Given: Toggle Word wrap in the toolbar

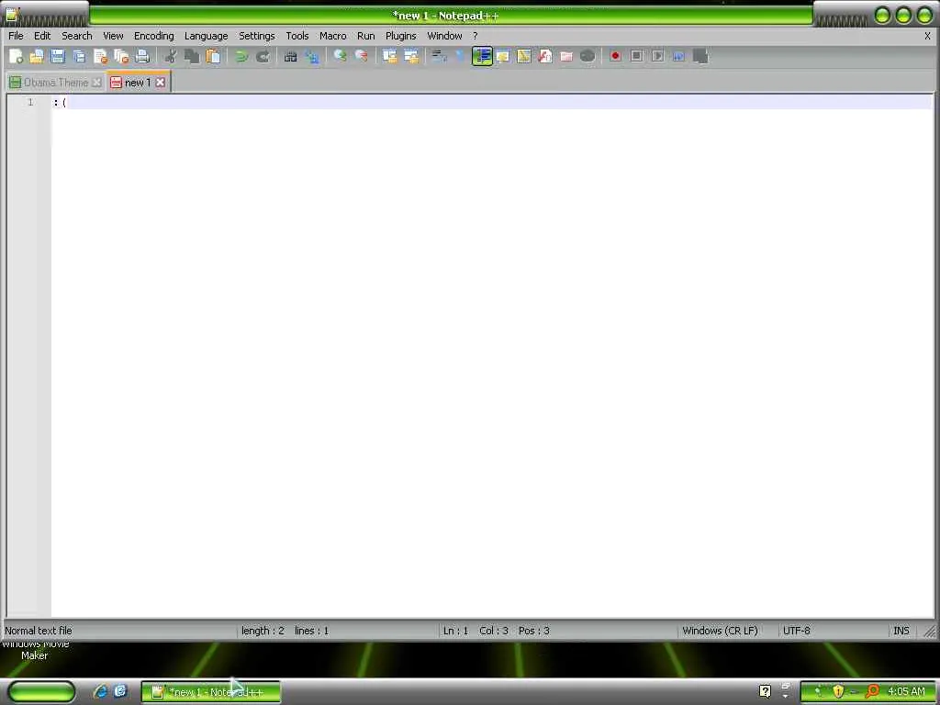Looking at the screenshot, I should (440, 56).
